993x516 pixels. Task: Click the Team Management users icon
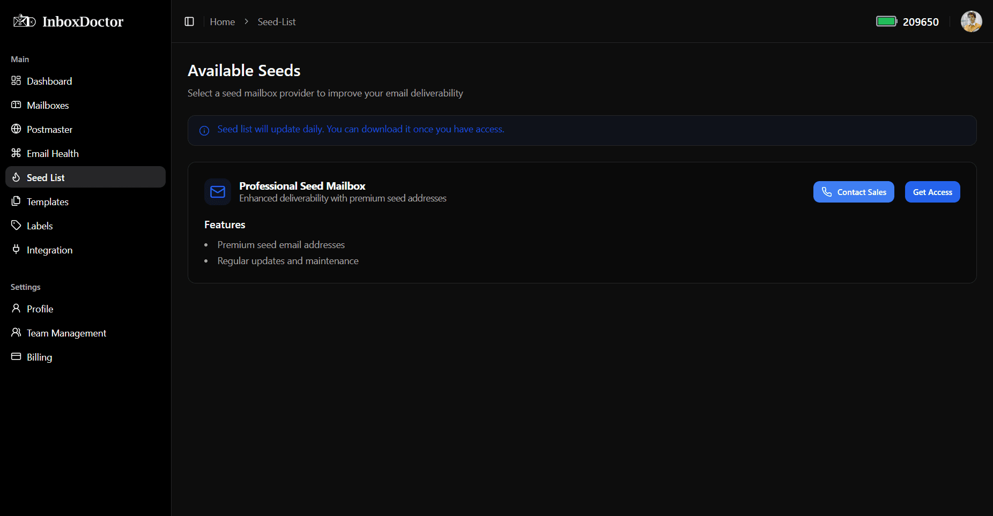point(16,332)
